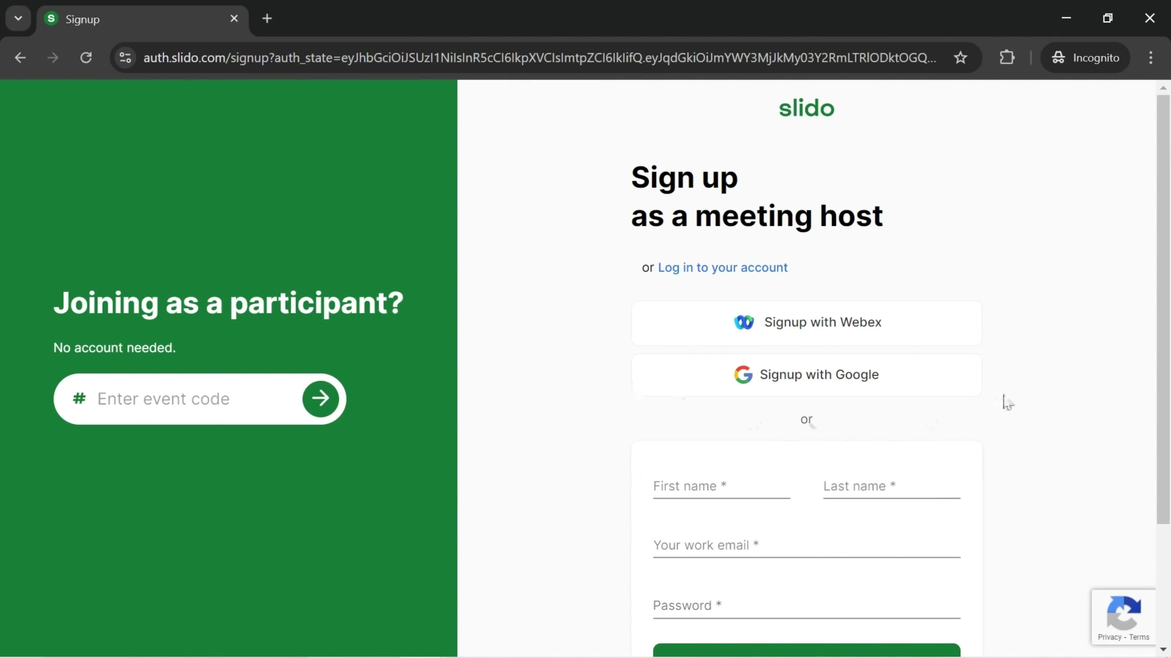Screen dimensions: 1171x658
Task: Click the browser reload page button
Action: click(86, 57)
